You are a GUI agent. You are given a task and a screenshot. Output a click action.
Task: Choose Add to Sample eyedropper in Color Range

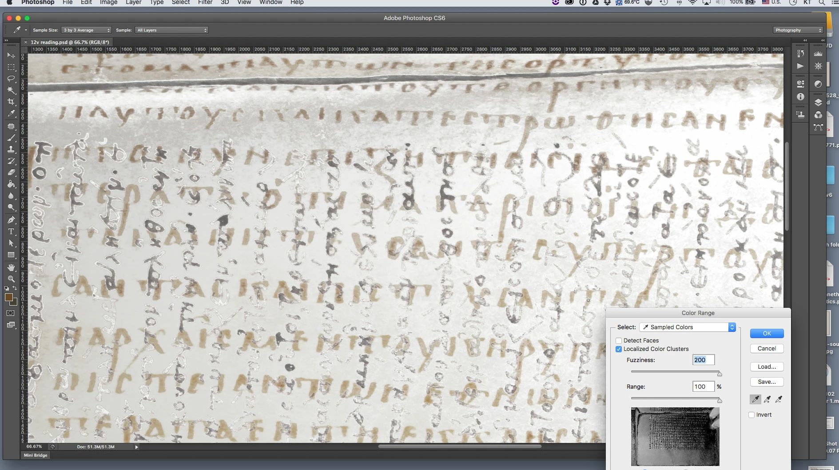767,399
